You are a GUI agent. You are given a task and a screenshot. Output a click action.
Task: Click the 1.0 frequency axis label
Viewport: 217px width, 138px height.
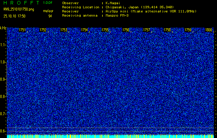pyautogui.click(x=3, y=62)
